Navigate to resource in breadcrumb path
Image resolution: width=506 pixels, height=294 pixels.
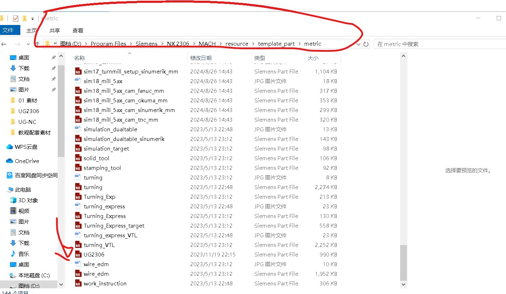(237, 44)
